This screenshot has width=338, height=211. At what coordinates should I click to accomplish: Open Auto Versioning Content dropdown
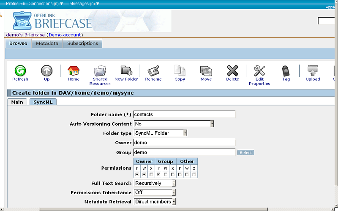pyautogui.click(x=174, y=124)
